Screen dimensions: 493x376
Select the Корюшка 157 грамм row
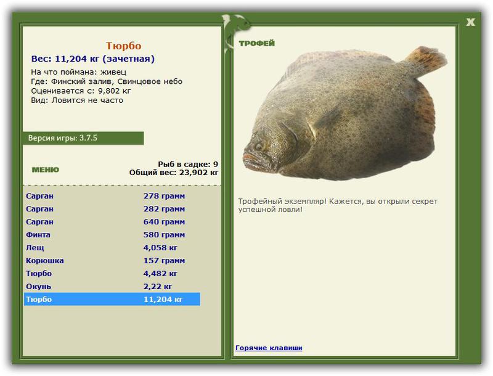(112, 260)
